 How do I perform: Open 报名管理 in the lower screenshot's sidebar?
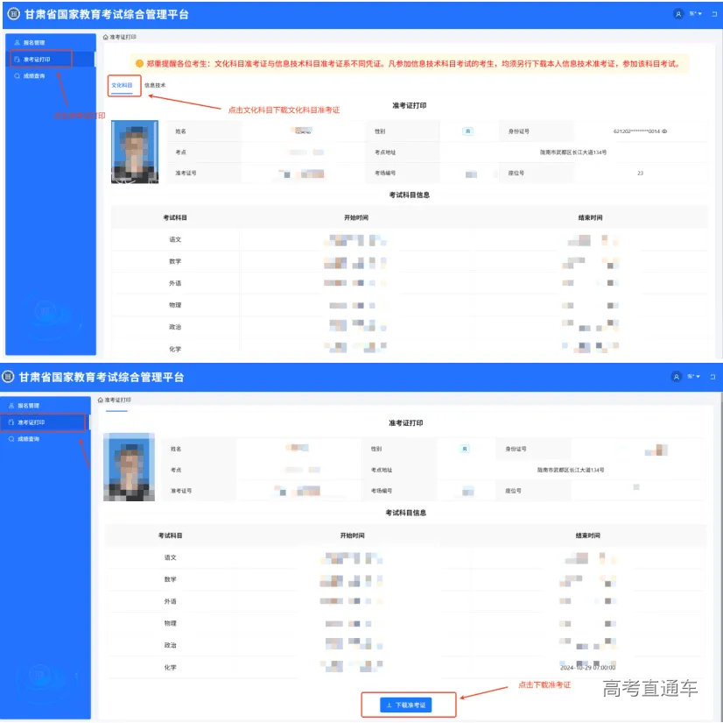pos(29,406)
